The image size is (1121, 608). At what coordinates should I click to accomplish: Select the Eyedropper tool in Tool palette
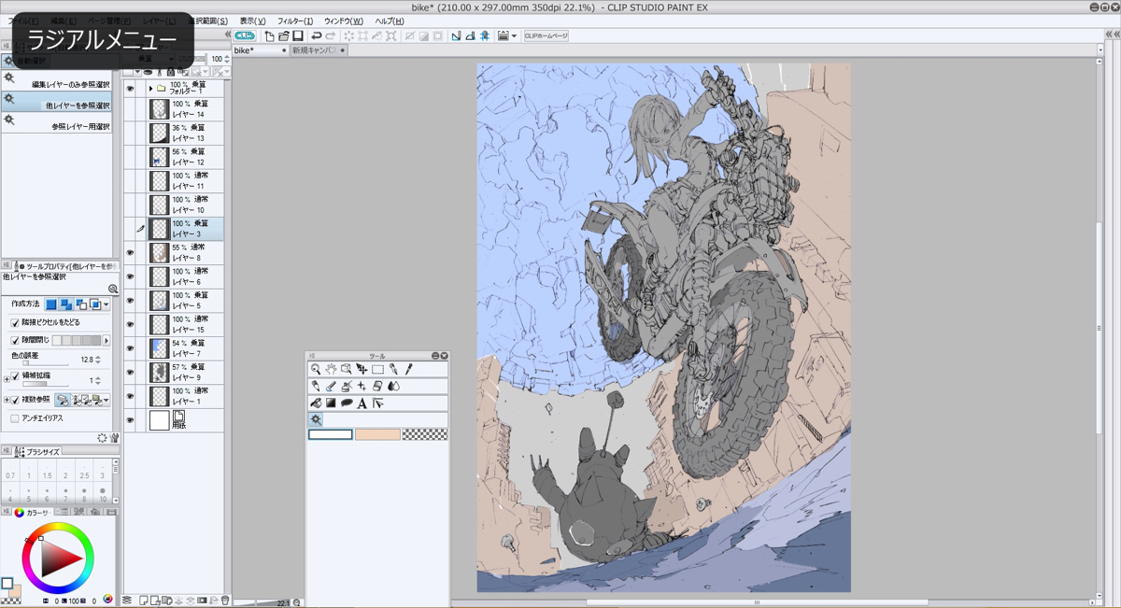(408, 370)
